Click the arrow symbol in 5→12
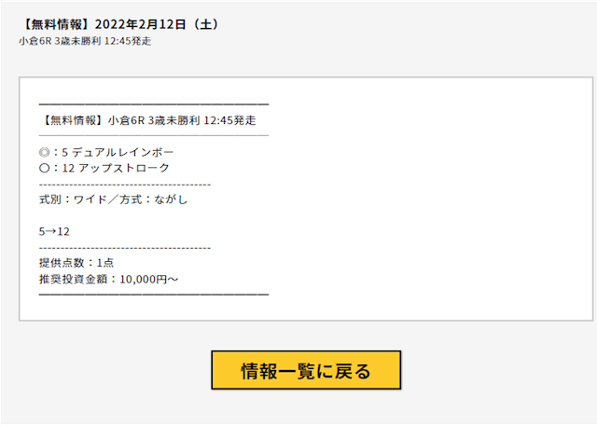597x426 pixels. 51,231
